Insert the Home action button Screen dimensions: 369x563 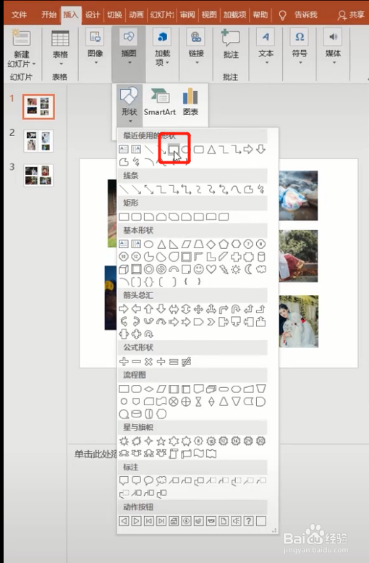coord(174,520)
